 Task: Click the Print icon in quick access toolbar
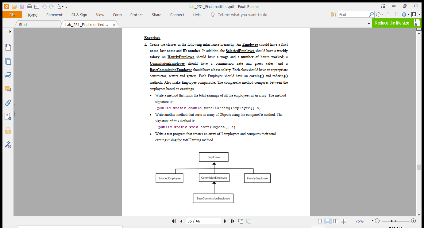pos(29,6)
